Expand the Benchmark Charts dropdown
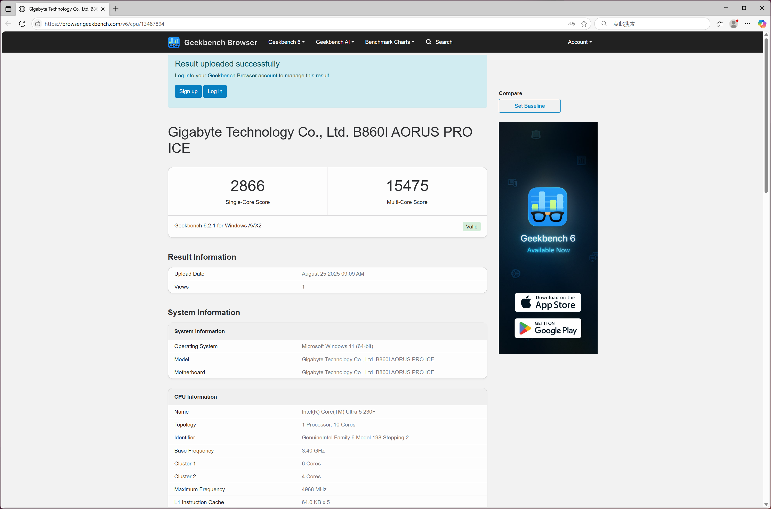The height and width of the screenshot is (509, 771). click(x=389, y=42)
